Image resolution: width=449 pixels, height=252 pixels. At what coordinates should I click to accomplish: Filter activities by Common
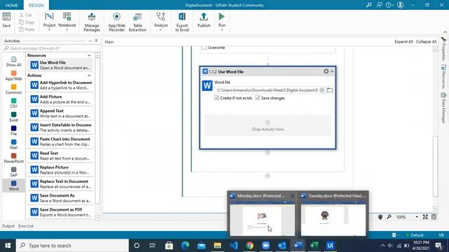[13, 90]
